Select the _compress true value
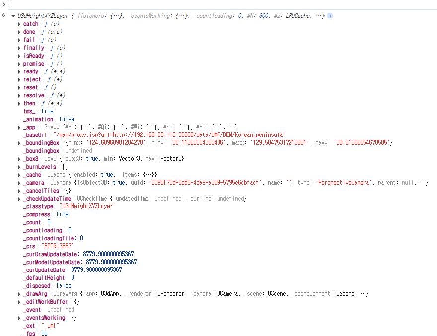The image size is (437, 336). pos(62,214)
